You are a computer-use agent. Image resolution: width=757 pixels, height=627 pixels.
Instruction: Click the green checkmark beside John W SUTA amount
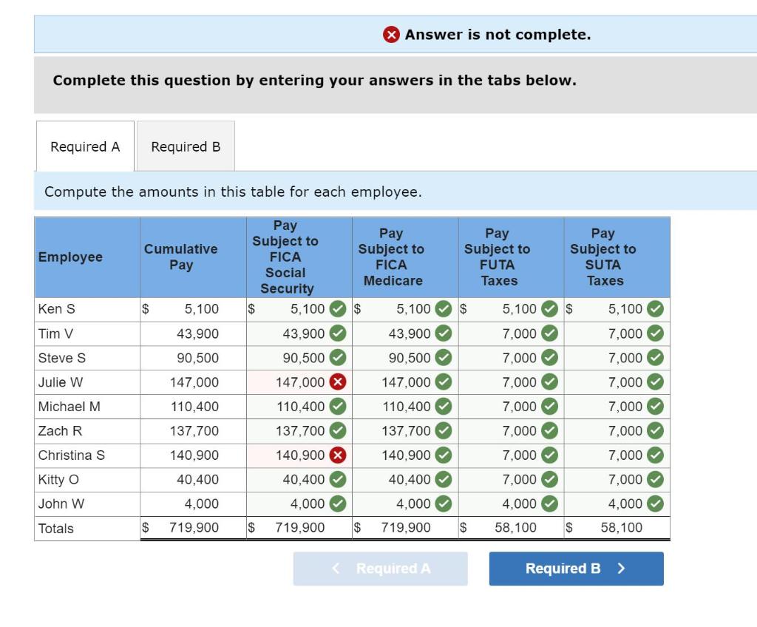click(x=654, y=504)
